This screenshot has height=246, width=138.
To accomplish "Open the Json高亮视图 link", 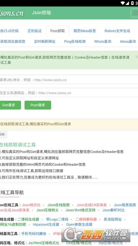I will (x=125, y=205).
